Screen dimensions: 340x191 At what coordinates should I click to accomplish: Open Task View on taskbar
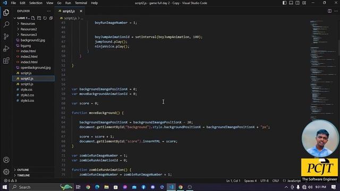click(x=78, y=187)
